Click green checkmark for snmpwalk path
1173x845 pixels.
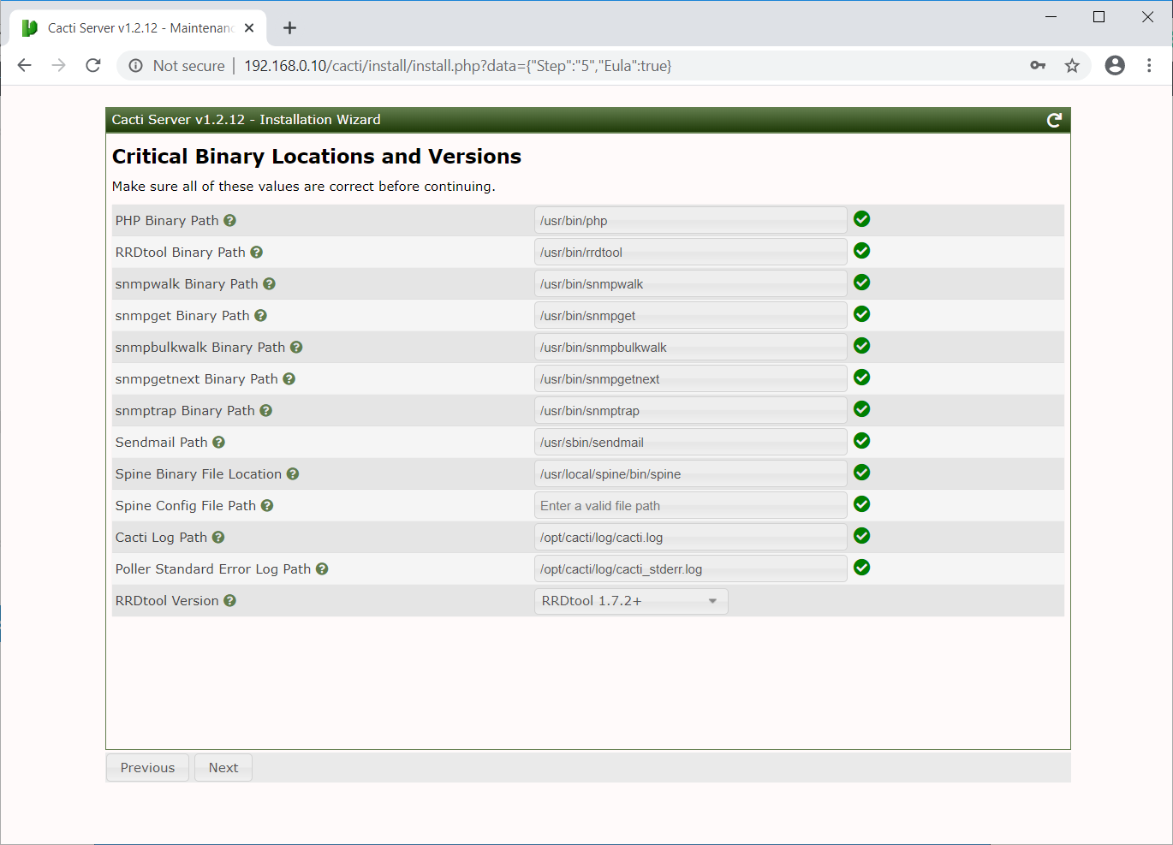tap(862, 283)
